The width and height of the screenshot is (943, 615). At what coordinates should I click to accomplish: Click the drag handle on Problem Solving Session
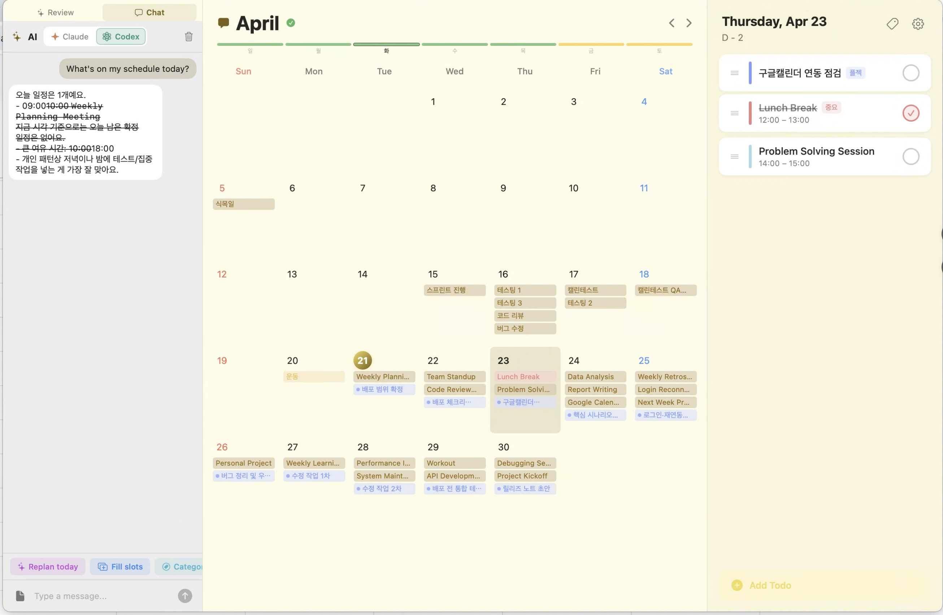[734, 156]
